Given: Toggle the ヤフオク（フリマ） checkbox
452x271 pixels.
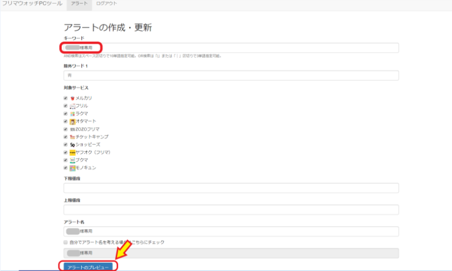Looking at the screenshot, I should click(x=65, y=152).
